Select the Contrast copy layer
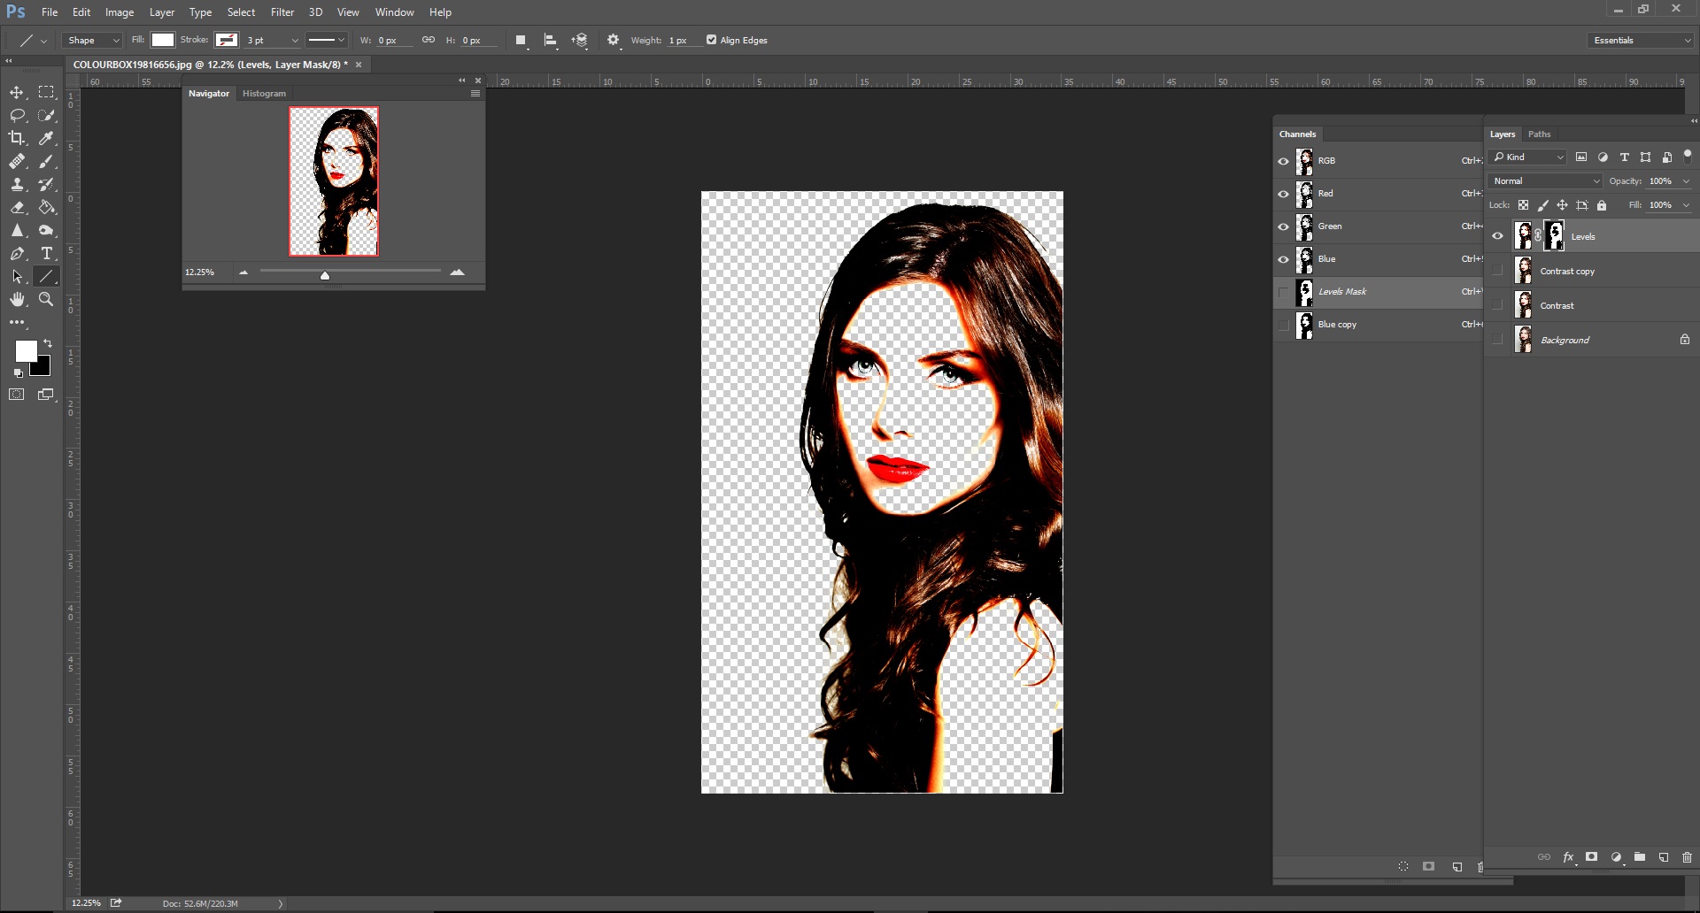Viewport: 1700px width, 913px height. click(x=1567, y=272)
